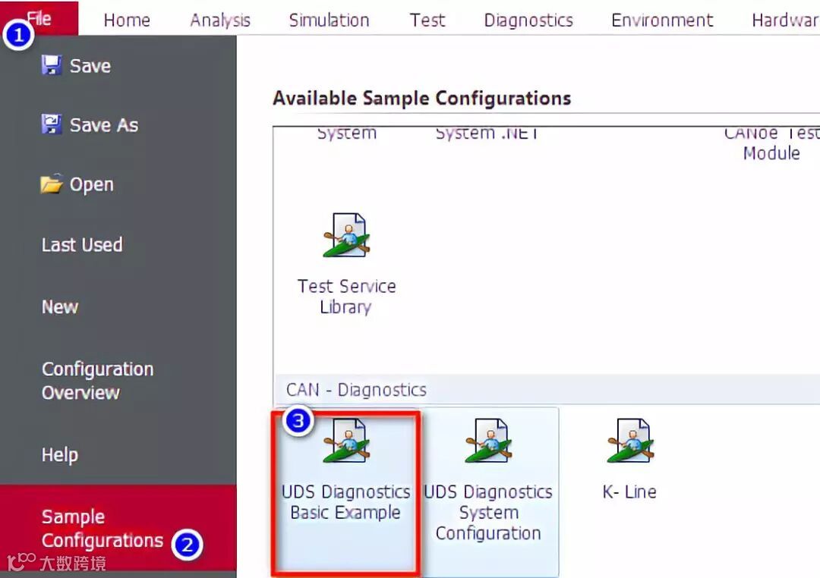Click the CANoe Test Module label
820x578 pixels.
click(x=772, y=143)
